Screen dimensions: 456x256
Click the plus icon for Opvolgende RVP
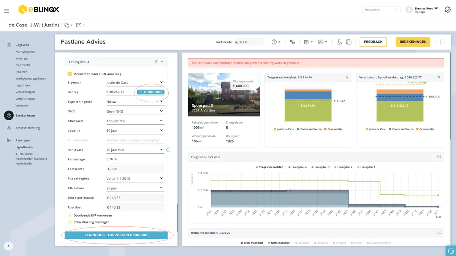(70, 215)
